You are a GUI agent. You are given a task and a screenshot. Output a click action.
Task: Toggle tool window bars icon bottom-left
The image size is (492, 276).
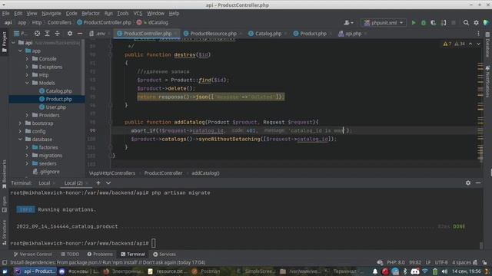coord(5,262)
